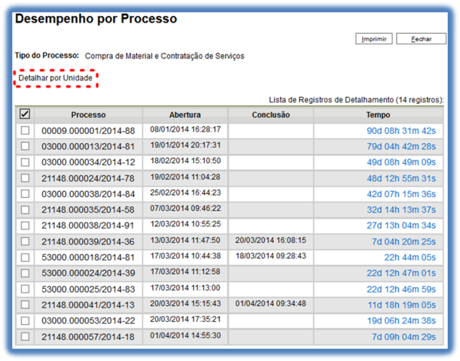This screenshot has width=460, height=361.
Task: Mark checkbox for process 53000.000018/2014-81
Action: pyautogui.click(x=25, y=257)
